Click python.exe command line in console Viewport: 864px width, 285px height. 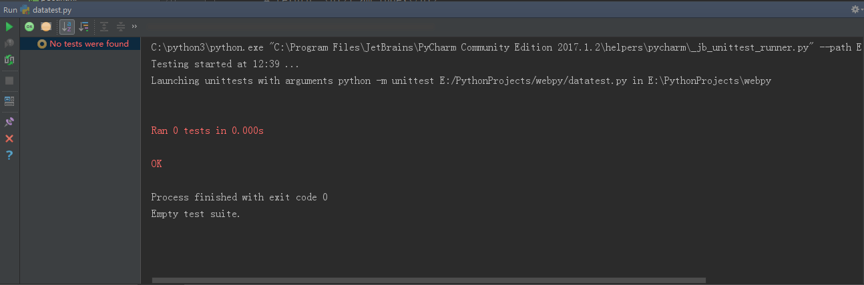coord(506,48)
